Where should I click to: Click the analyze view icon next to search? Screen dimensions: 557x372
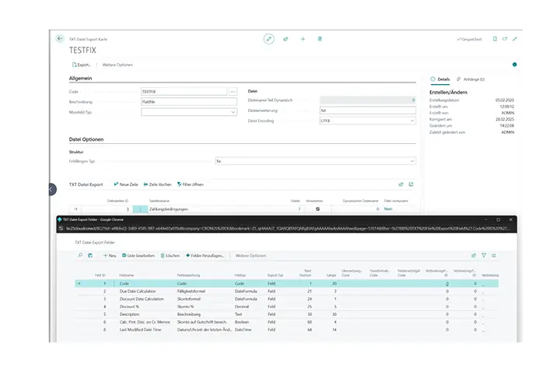click(x=90, y=255)
